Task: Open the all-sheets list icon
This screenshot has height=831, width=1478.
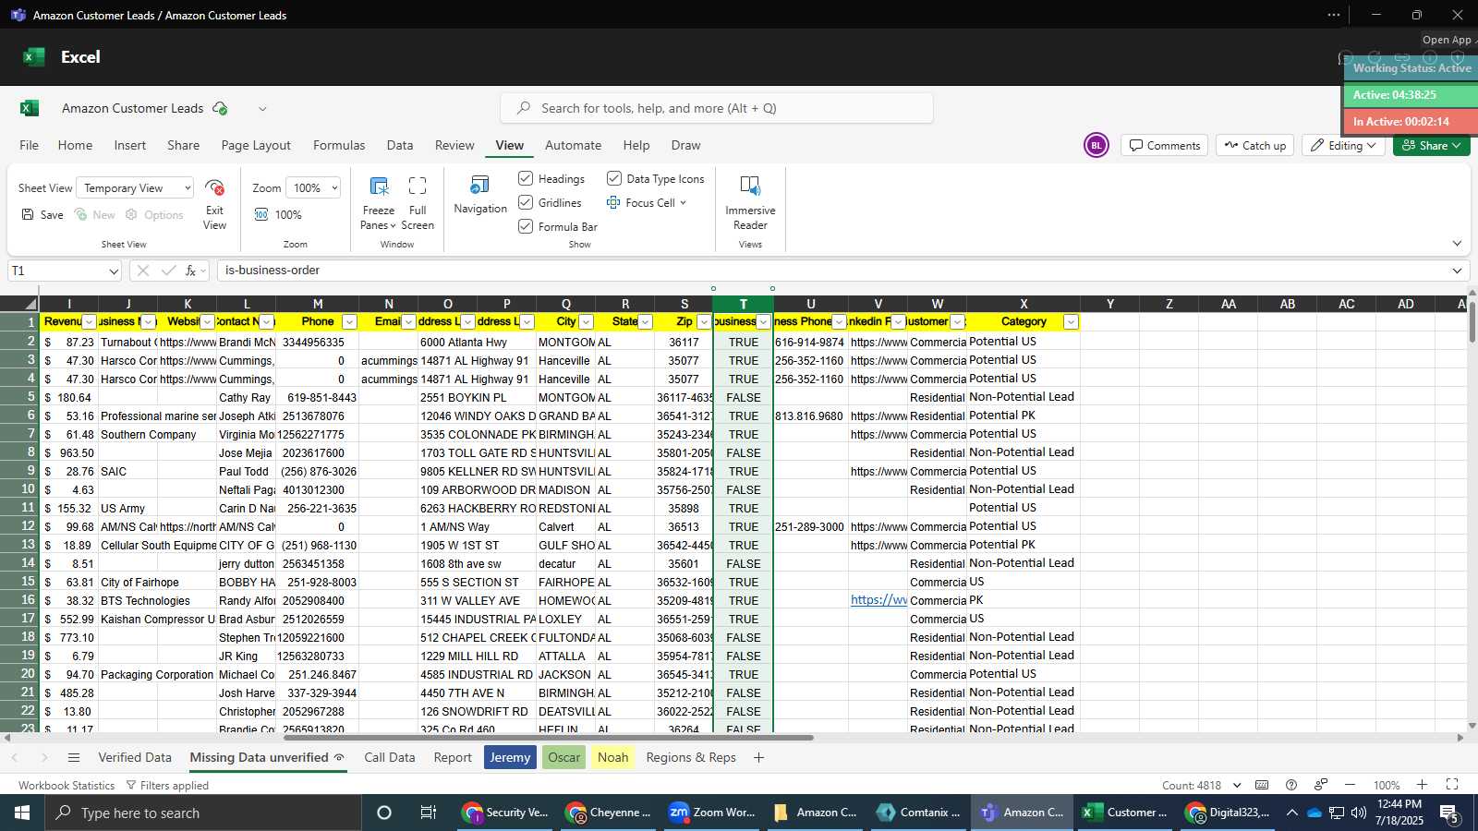Action: click(x=74, y=757)
